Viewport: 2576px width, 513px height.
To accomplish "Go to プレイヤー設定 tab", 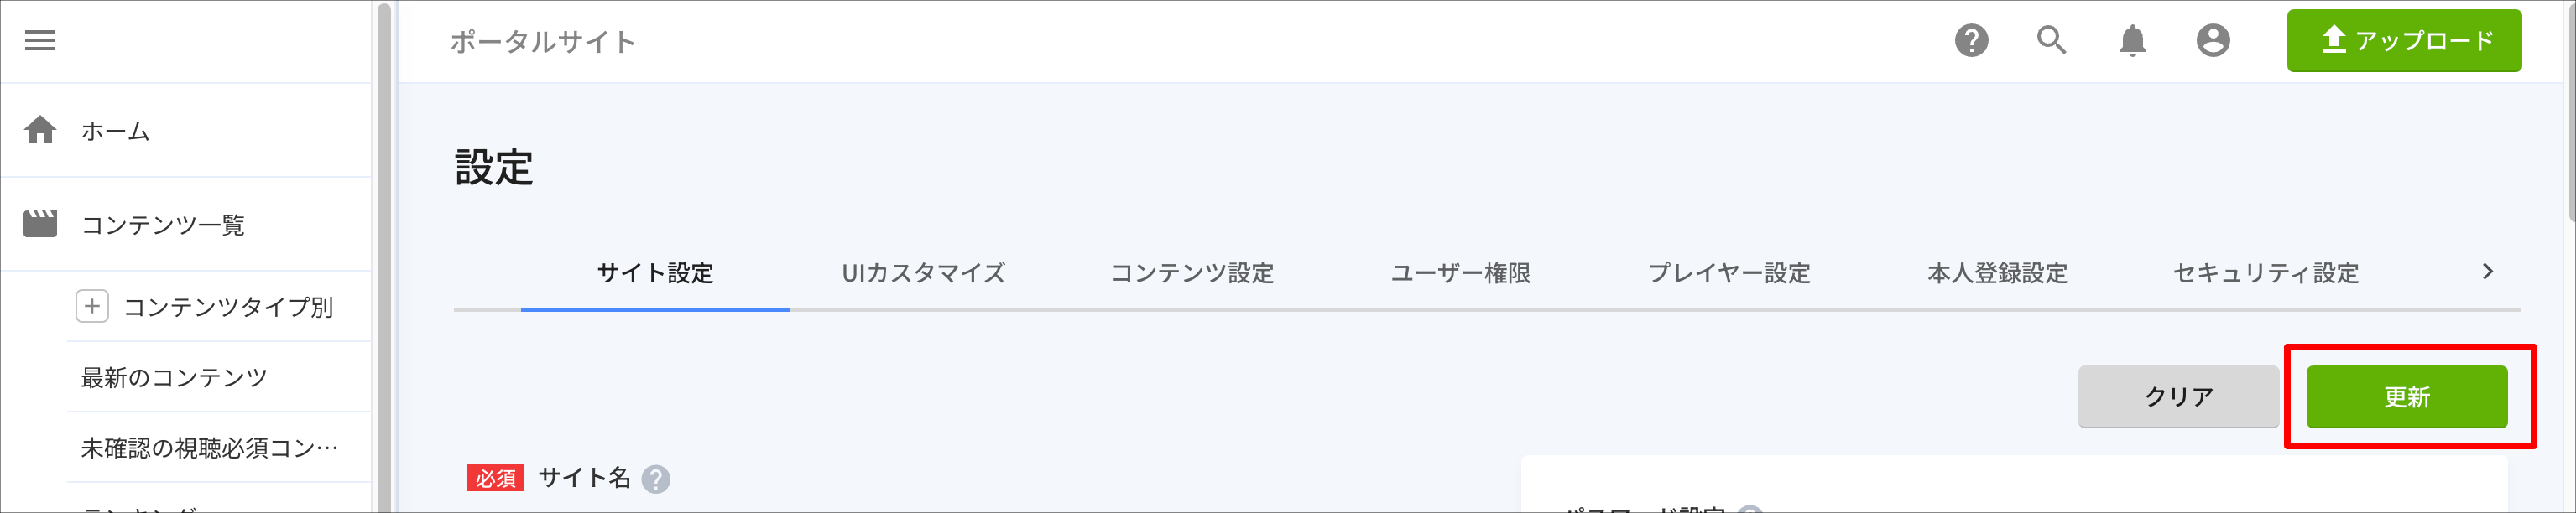I will 1729,272.
